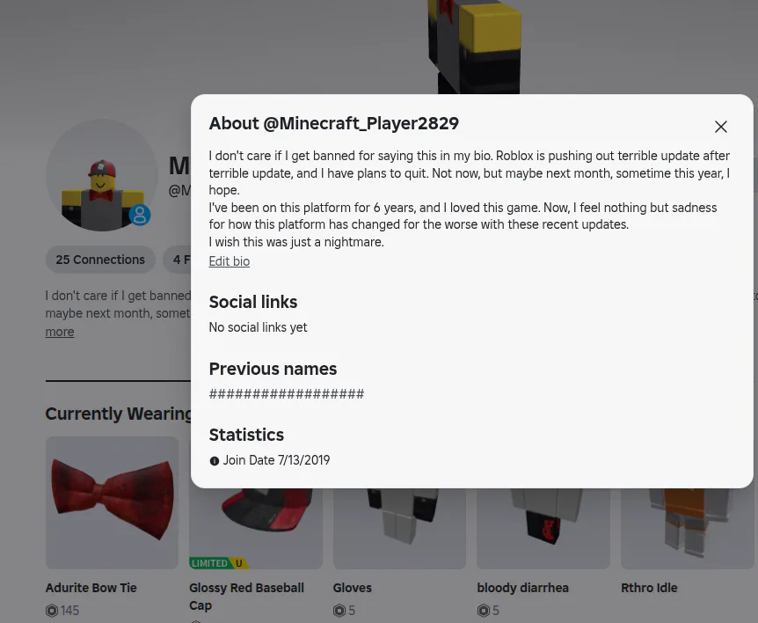758x623 pixels.
Task: Expand the truncated bio with the 'more' link
Action: pyautogui.click(x=60, y=332)
